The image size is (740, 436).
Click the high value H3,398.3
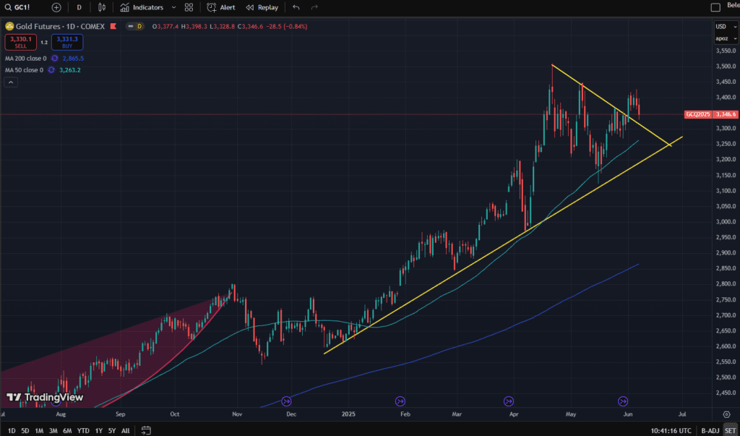pos(192,27)
